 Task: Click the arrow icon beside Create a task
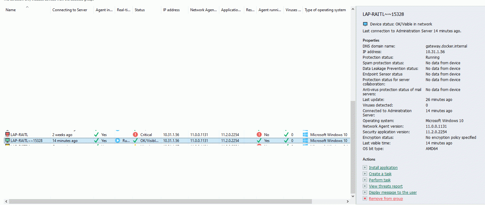pyautogui.click(x=365, y=174)
